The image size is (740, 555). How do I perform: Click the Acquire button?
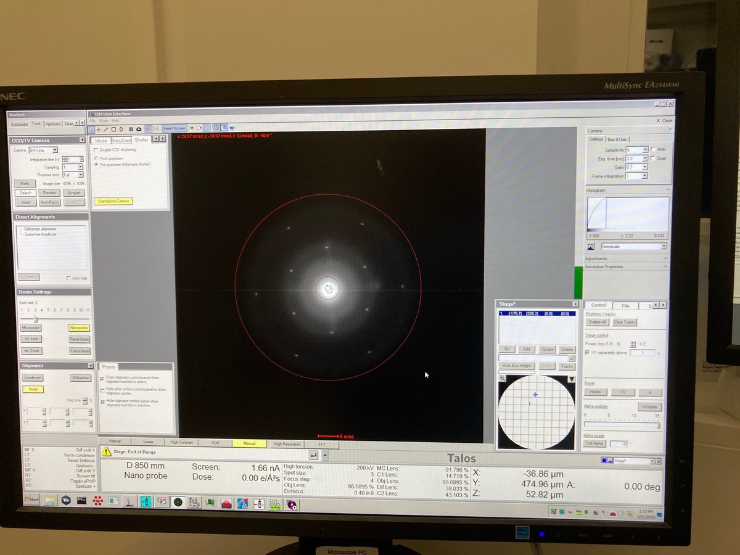coord(73,192)
